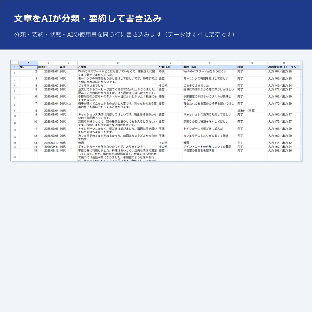This screenshot has height=312, width=312.
Task: Click the '年代' header cell
Action: [68, 67]
